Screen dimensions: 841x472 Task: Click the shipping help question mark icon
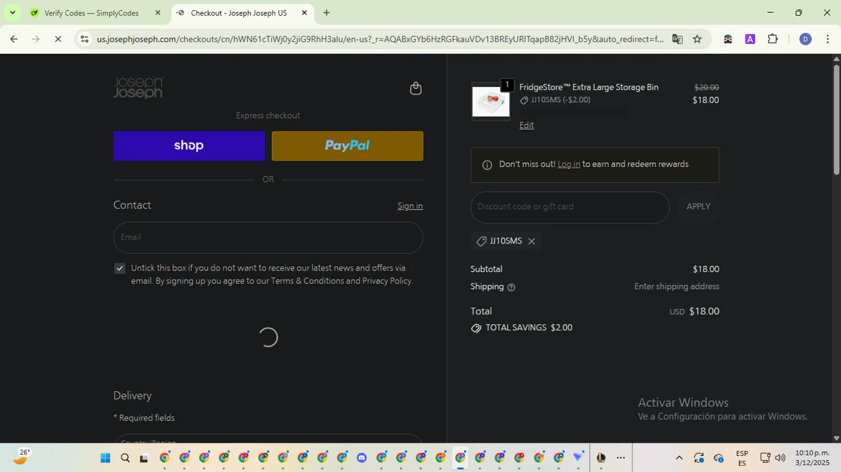(511, 287)
